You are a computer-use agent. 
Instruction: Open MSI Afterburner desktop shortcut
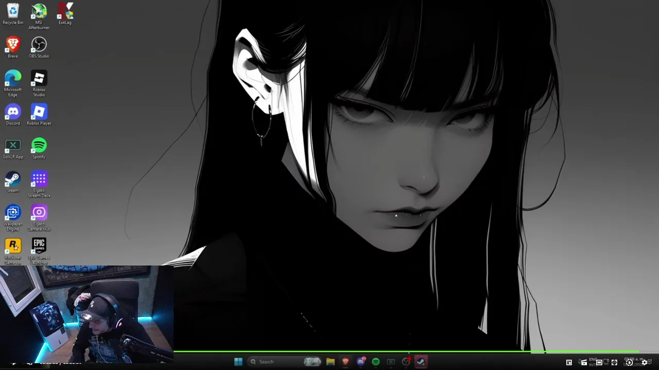pos(39,16)
